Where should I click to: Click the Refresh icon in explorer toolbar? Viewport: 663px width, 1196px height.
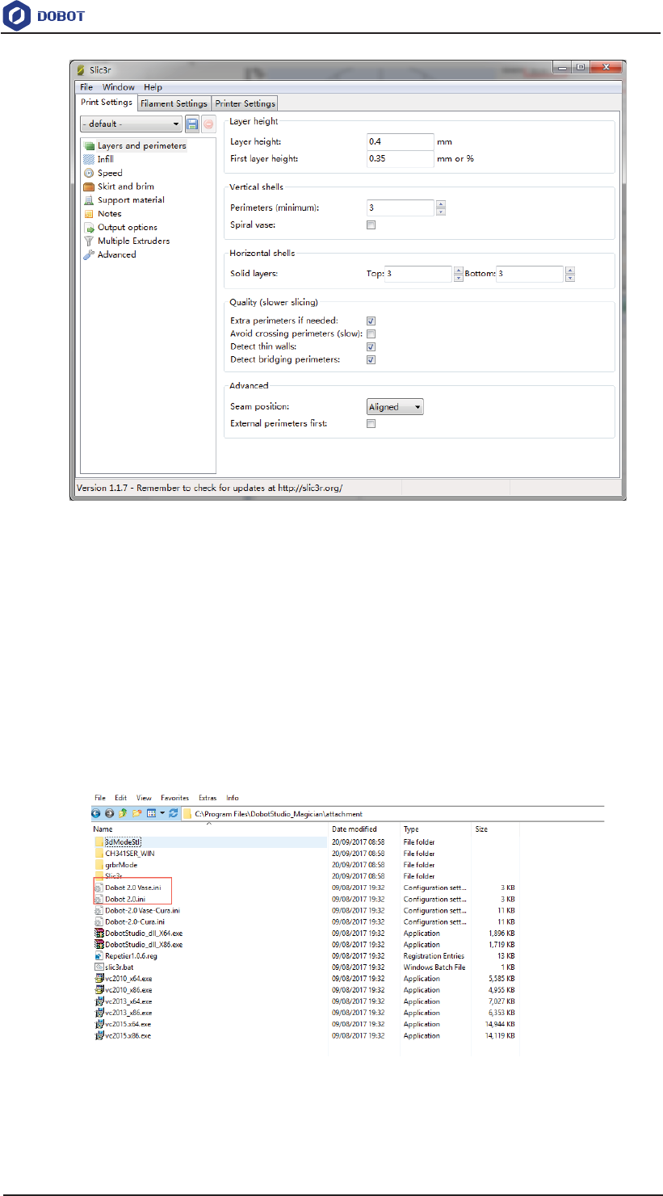(173, 812)
